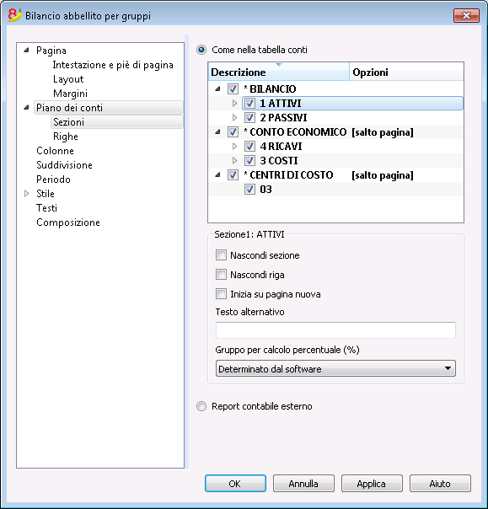This screenshot has height=509, width=488.
Task: Tick Inizia su pagina nuova option
Action: click(x=221, y=294)
